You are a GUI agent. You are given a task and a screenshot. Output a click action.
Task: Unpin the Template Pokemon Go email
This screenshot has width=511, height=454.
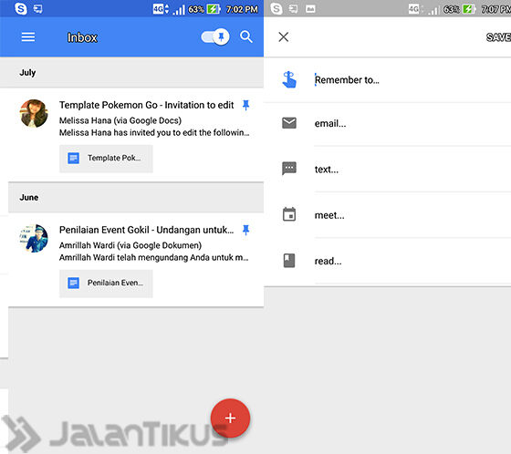[x=246, y=105]
